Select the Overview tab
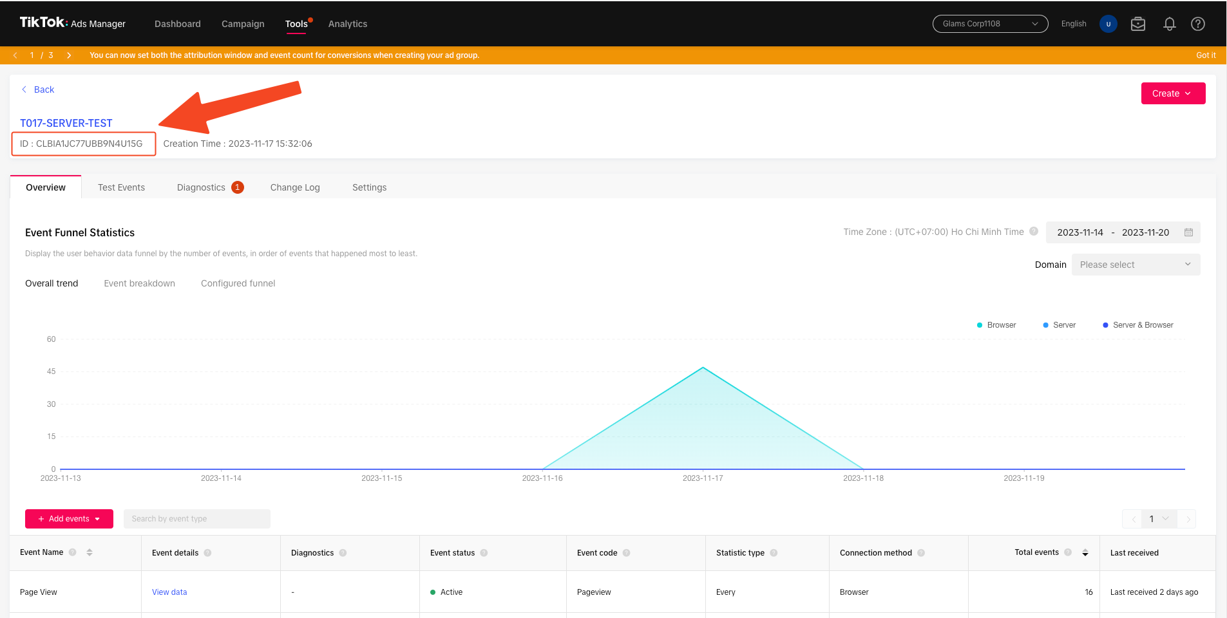 coord(46,187)
